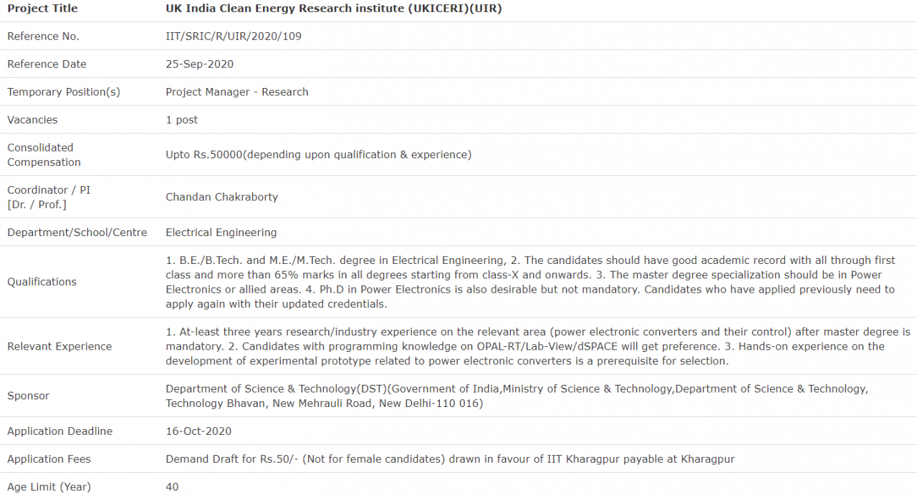Click the experience paragraph starting 'At-least three years'

(x=538, y=346)
